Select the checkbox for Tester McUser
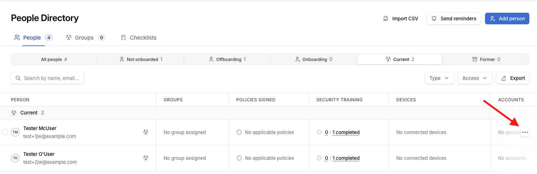The height and width of the screenshot is (174, 537). pos(5,132)
